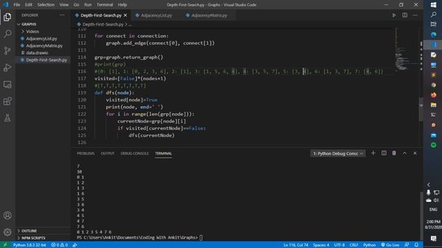
Task: Split the editor to the right
Action: coord(405,15)
